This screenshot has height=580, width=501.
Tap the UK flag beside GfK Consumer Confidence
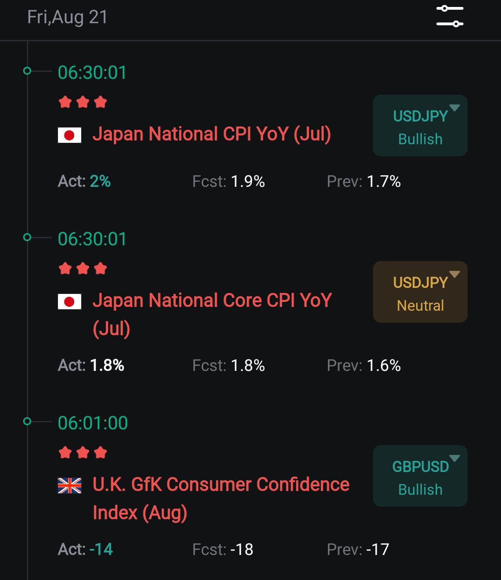coord(70,486)
